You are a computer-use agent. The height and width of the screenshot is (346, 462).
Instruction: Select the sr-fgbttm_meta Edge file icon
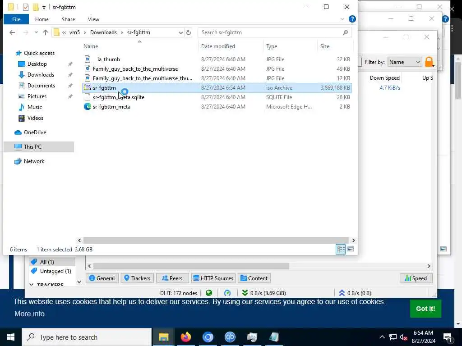coord(87,106)
